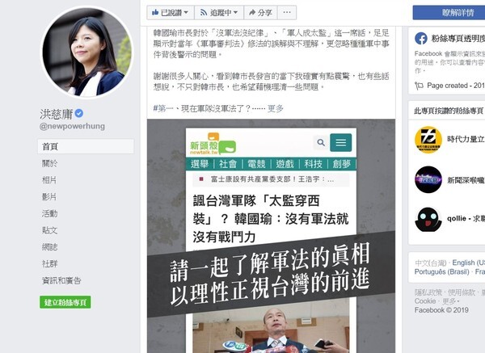Click the green 建立粉絲專頁 button
Viewport: 485px width, 353px height.
click(x=65, y=302)
